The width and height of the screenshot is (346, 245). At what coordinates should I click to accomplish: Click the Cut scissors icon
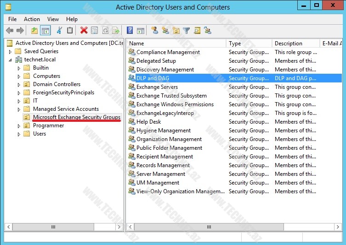click(59, 31)
